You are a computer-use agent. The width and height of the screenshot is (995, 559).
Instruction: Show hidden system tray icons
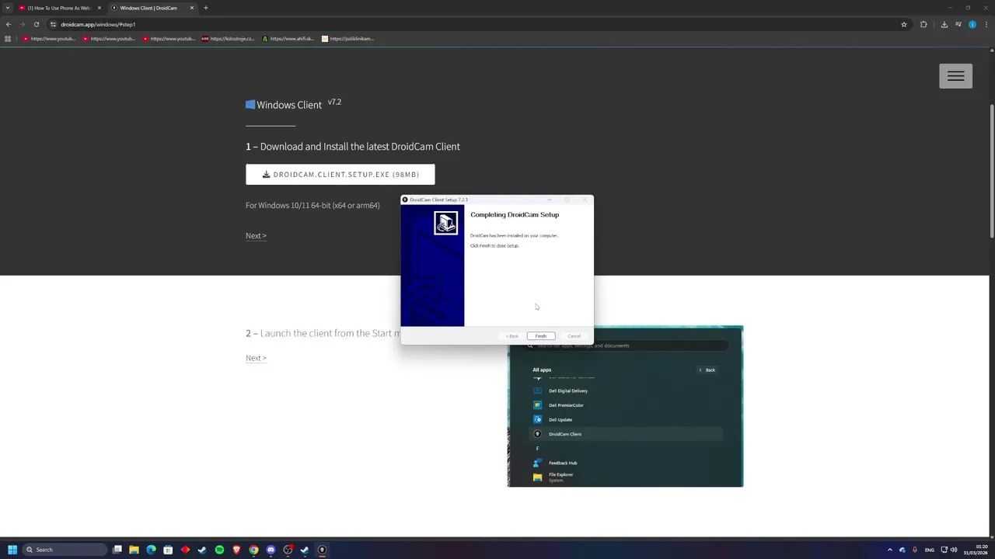pyautogui.click(x=890, y=550)
